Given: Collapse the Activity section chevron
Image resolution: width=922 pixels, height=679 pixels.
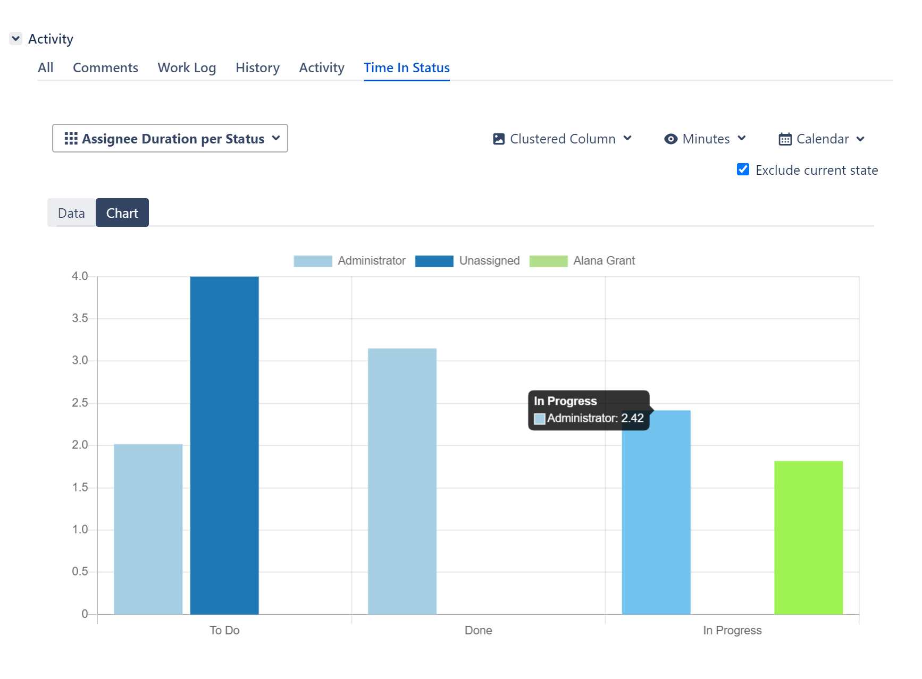Looking at the screenshot, I should (16, 39).
